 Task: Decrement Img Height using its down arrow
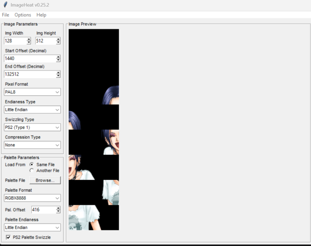[x=59, y=42]
